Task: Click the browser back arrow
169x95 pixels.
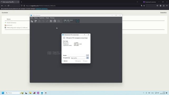Action: pos(2,6)
